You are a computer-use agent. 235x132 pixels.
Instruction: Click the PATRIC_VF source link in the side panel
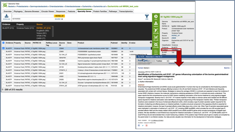click(x=176, y=36)
